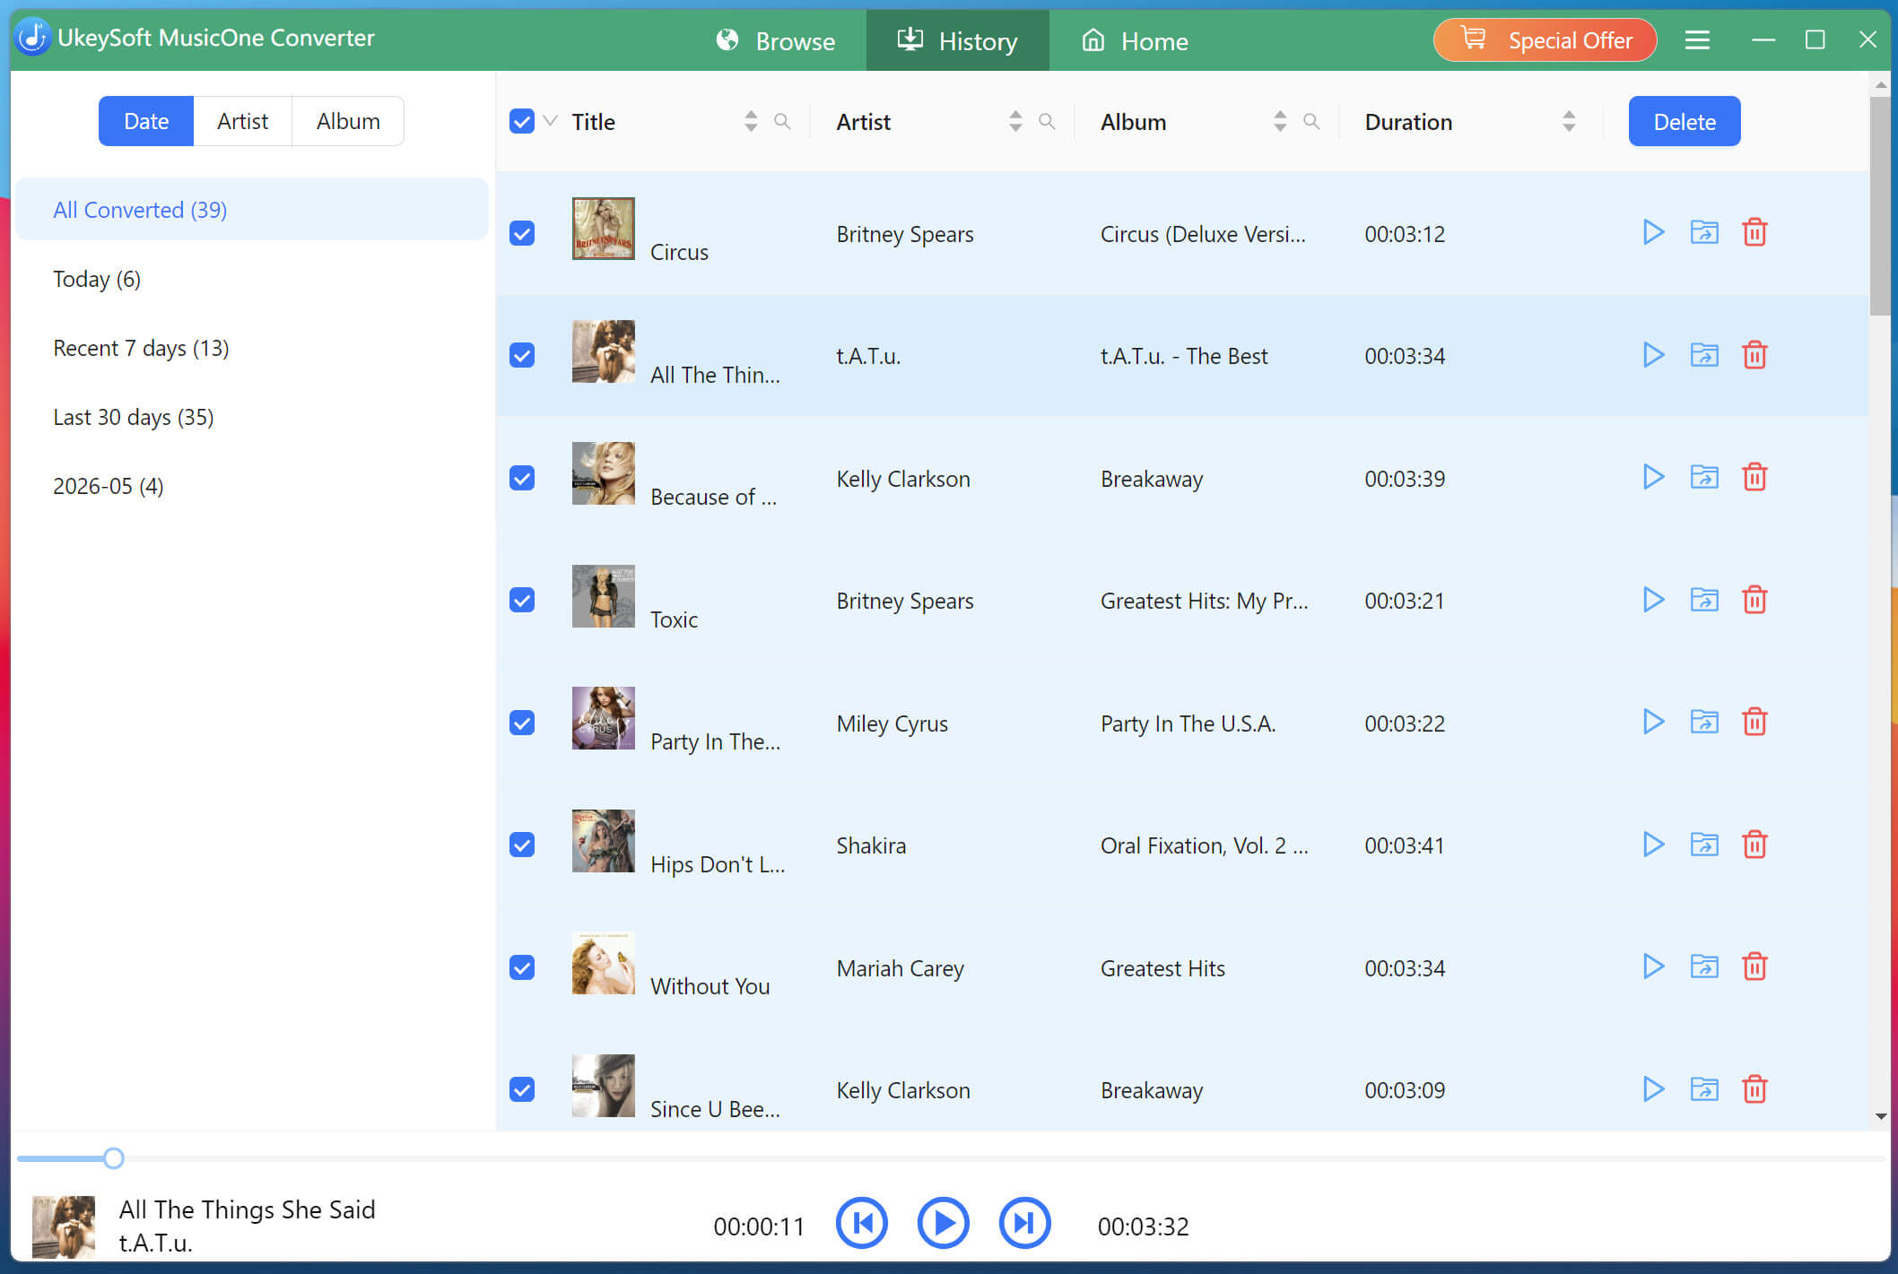Uncheck the Toxic row checkbox
Image resolution: width=1898 pixels, height=1274 pixels.
coord(522,600)
